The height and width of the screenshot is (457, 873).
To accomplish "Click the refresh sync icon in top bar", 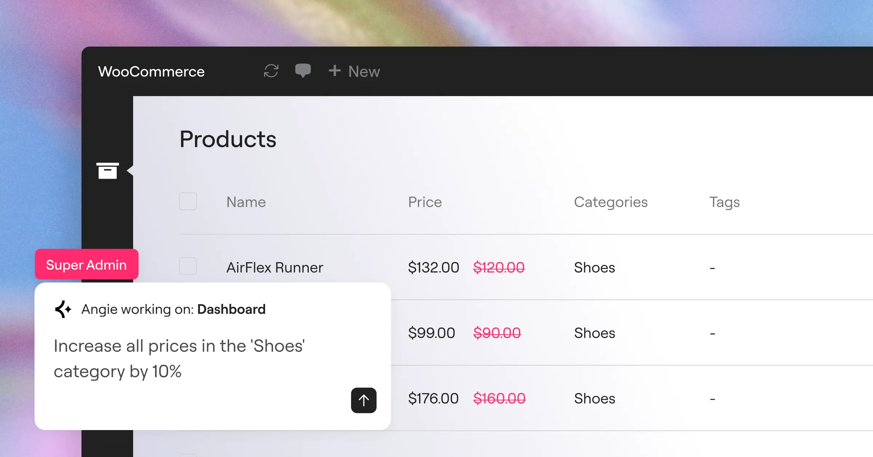I will coord(271,71).
